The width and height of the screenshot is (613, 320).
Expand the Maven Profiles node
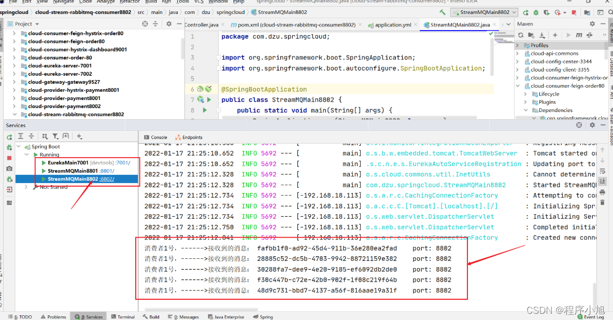click(518, 45)
